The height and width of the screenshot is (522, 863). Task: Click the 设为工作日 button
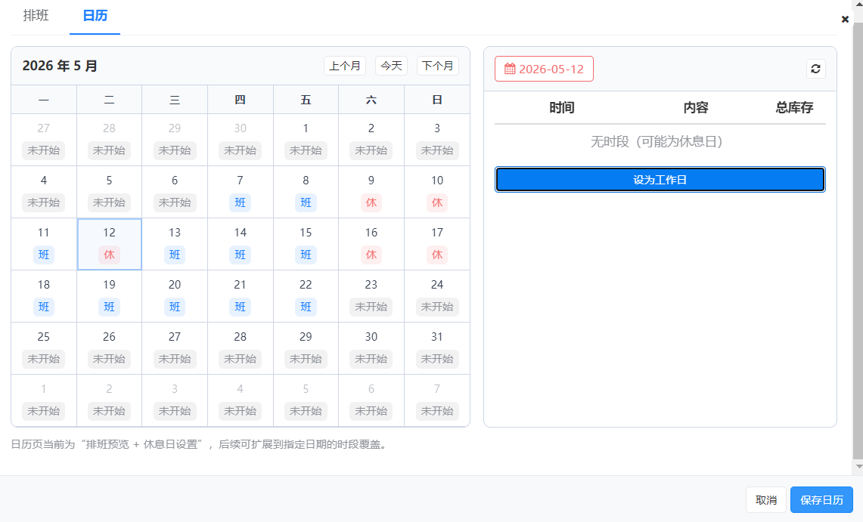[660, 180]
